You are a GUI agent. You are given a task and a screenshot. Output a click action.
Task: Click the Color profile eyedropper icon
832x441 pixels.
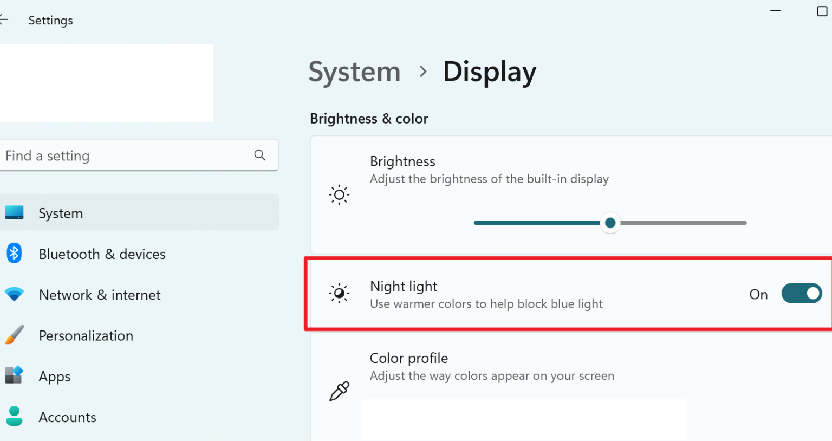coord(340,391)
